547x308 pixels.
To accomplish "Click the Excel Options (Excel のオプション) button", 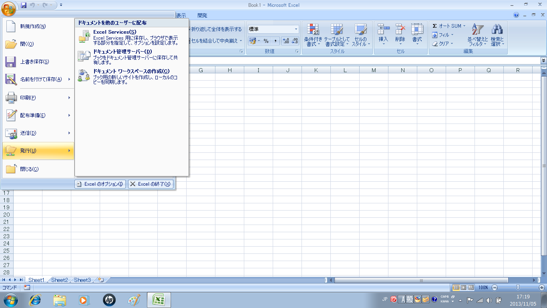I will coord(100,184).
